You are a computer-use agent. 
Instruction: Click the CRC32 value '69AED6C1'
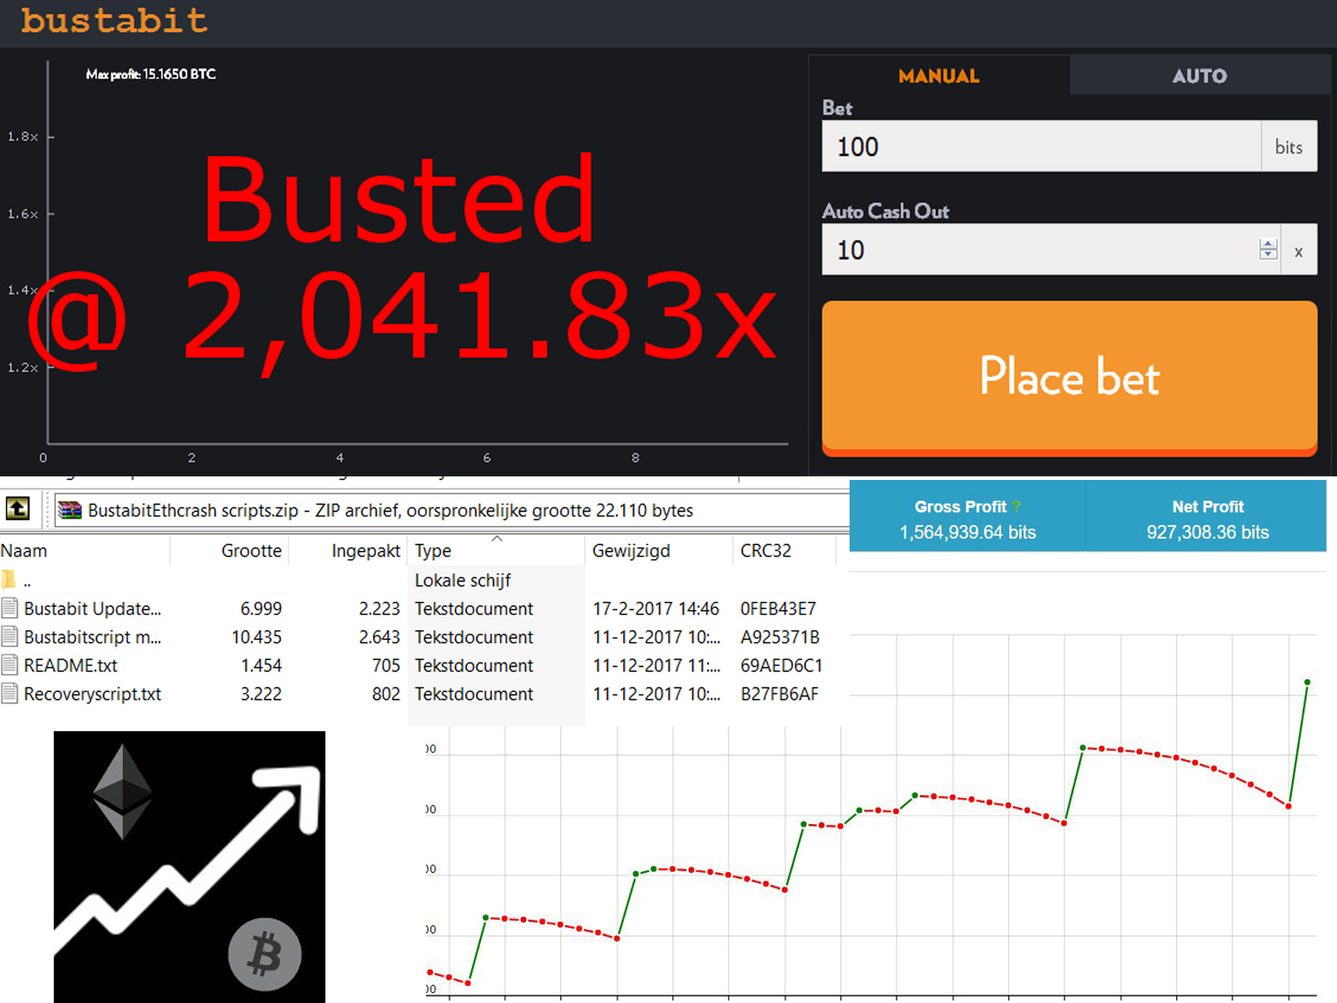pos(781,665)
